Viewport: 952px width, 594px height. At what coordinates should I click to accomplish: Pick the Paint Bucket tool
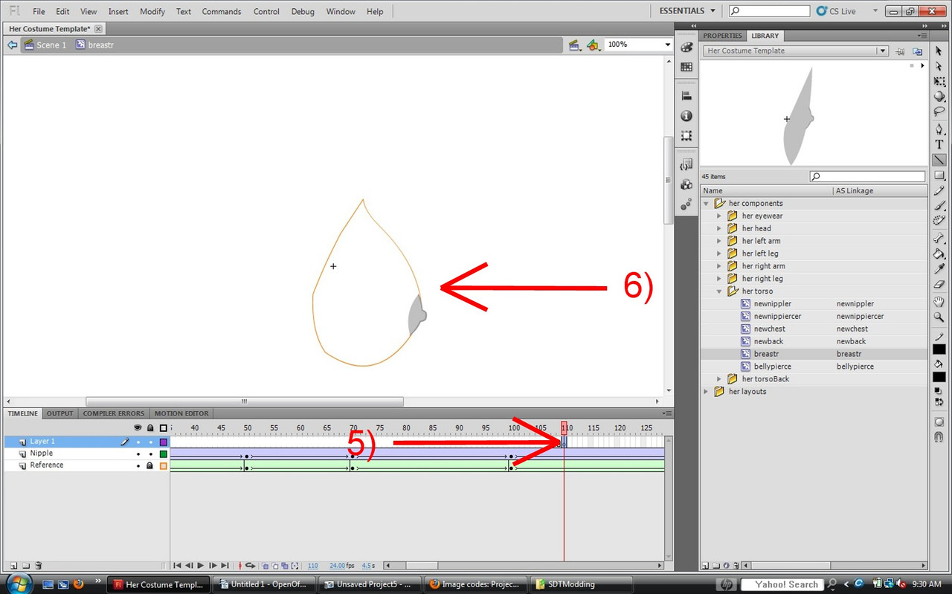(939, 254)
